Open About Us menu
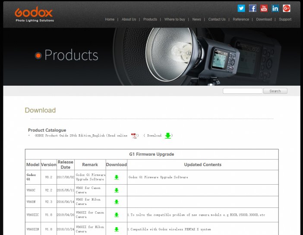 click(x=129, y=19)
